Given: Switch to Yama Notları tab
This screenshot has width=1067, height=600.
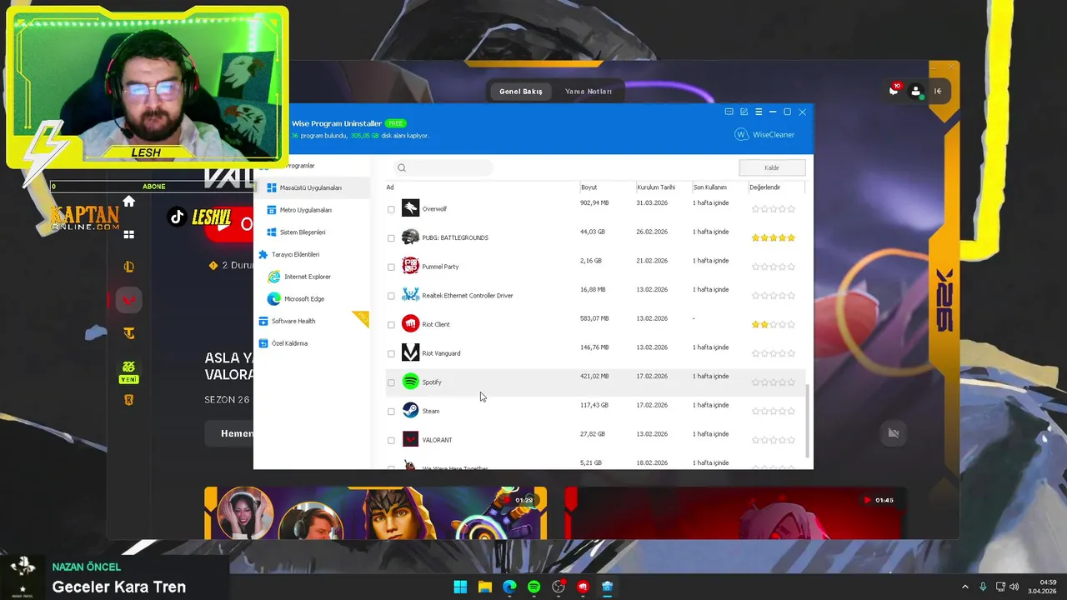Looking at the screenshot, I should click(x=589, y=92).
